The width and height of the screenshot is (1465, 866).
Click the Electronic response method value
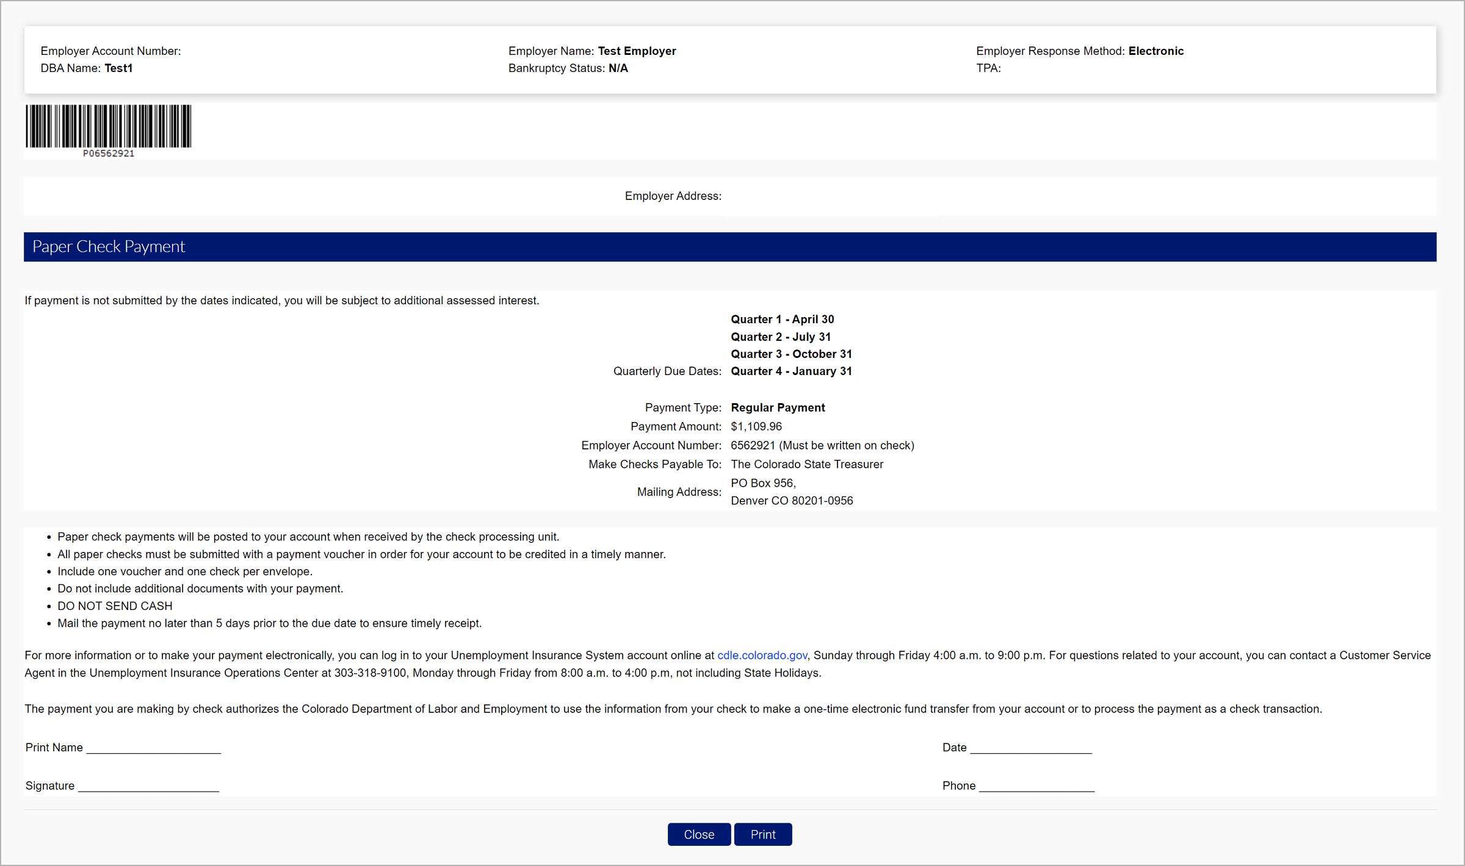point(1156,51)
